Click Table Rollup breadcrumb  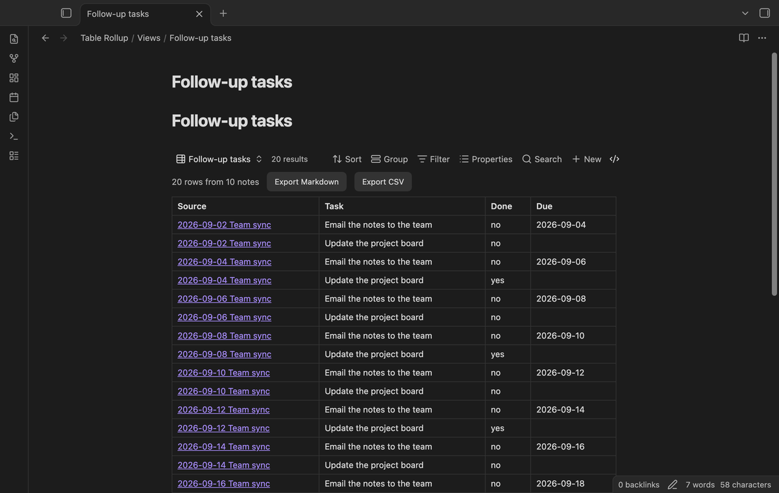pos(104,38)
